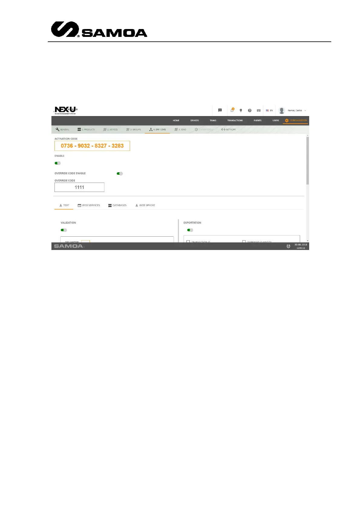
Task: Click the activation code field
Action: pyautogui.click(x=92, y=146)
